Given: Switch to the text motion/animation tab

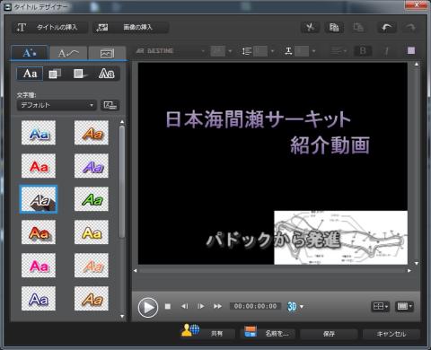Looking at the screenshot, I should pyautogui.click(x=68, y=53).
